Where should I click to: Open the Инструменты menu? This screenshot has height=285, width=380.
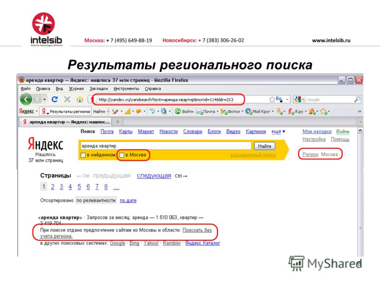coord(126,89)
